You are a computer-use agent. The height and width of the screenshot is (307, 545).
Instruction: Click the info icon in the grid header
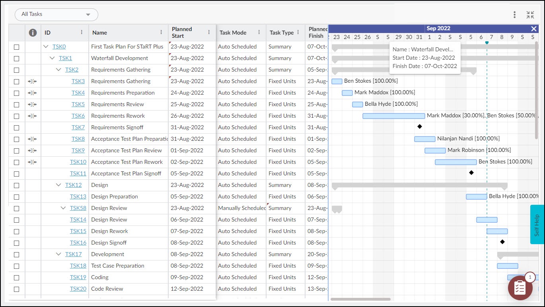(x=32, y=32)
